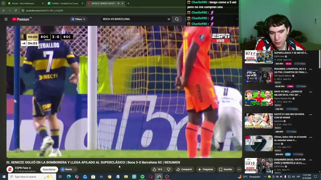Viewport: 321px width, 180px height.
Task: Focus the Type here to search box
Action: pyautogui.click(x=32, y=177)
